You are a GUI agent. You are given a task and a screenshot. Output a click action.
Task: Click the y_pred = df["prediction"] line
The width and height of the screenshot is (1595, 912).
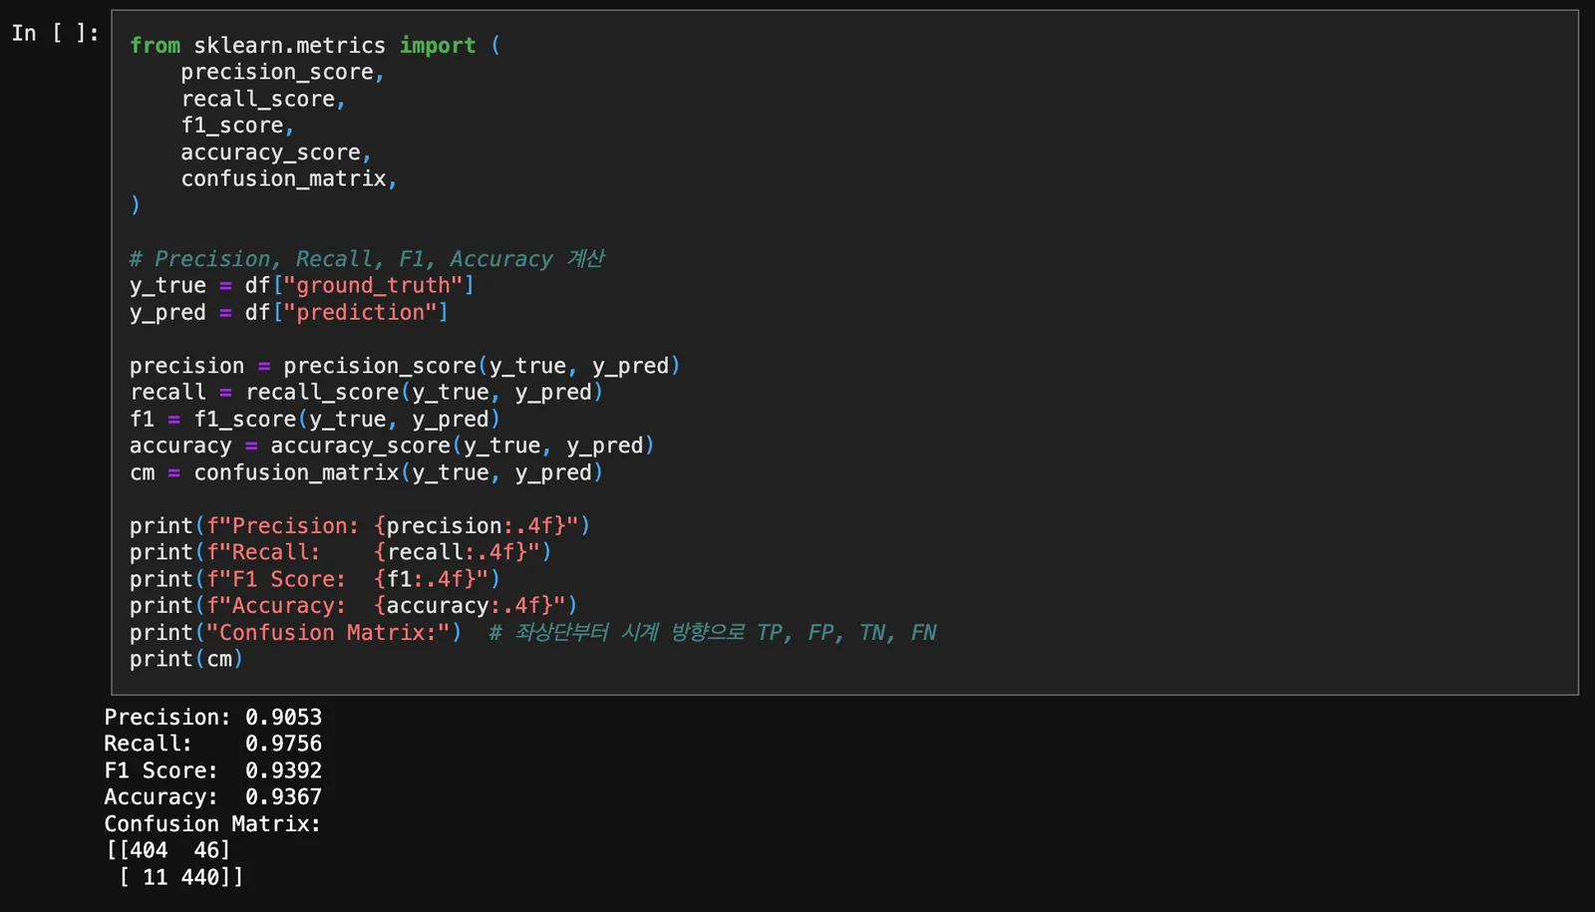coord(289,312)
